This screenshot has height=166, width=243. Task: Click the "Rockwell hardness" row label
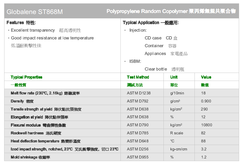27,133
